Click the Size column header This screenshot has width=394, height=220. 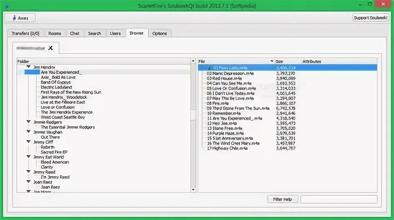pyautogui.click(x=288, y=61)
